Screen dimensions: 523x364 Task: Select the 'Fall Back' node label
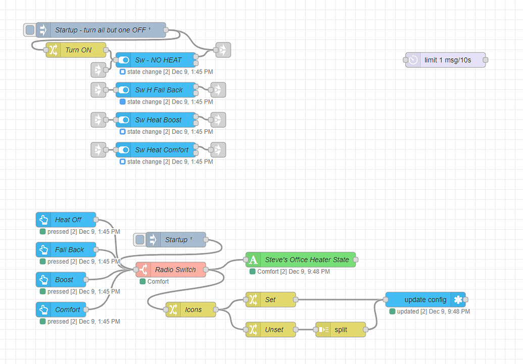point(69,250)
